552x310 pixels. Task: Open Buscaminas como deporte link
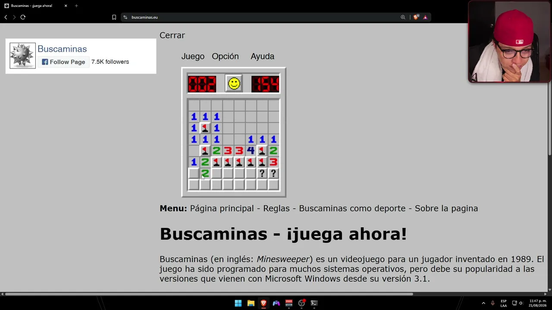352,208
